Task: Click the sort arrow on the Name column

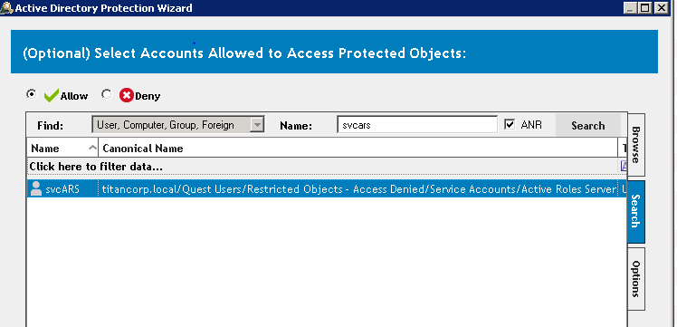Action: pos(92,148)
